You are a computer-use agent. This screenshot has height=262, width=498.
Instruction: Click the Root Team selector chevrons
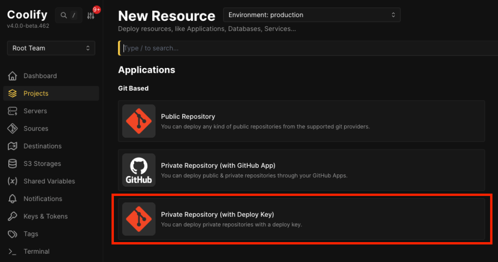pos(88,48)
